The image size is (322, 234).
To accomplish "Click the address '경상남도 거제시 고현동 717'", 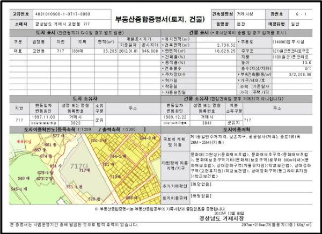I will pyautogui.click(x=63, y=24).
